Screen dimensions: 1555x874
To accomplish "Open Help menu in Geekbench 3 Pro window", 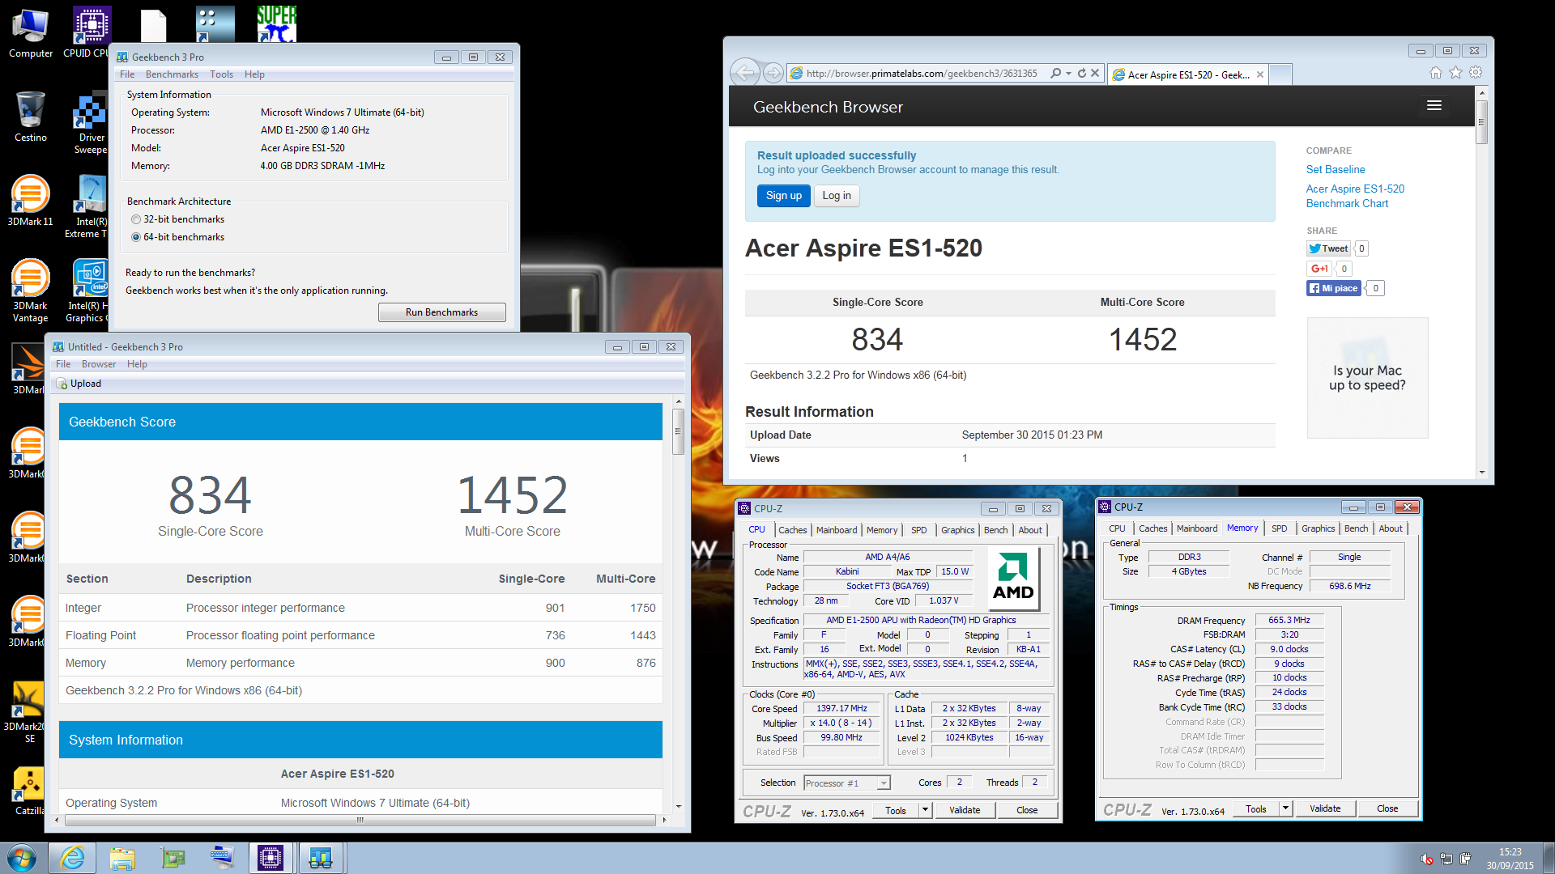I will pos(254,74).
